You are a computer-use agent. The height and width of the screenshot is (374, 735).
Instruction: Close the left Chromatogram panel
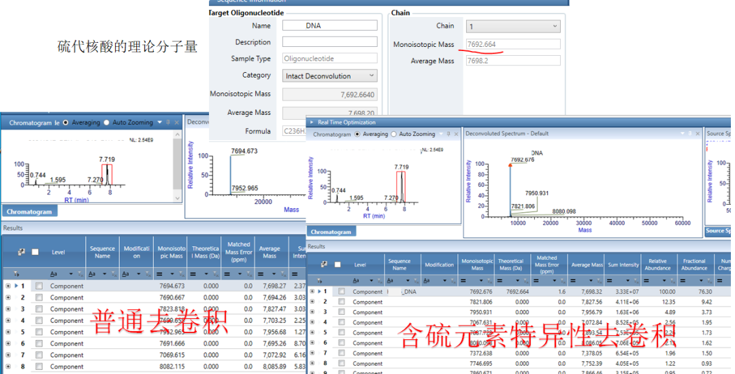177,122
